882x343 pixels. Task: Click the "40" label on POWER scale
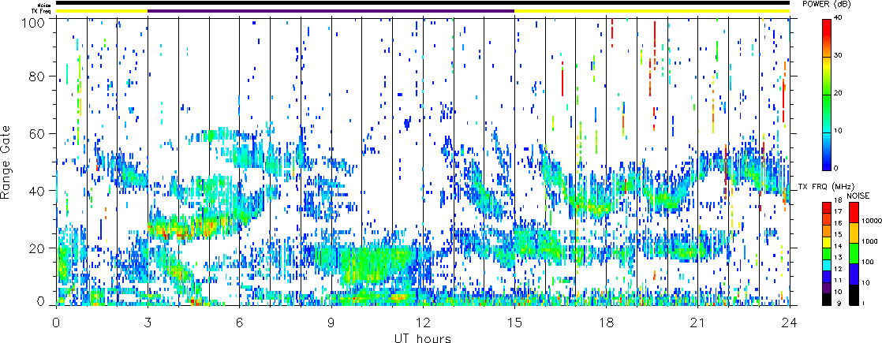(838, 19)
